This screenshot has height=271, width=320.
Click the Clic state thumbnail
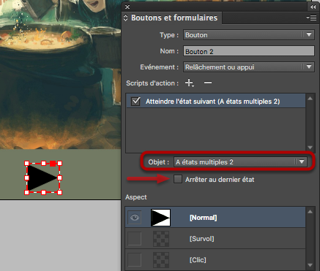pos(161,260)
